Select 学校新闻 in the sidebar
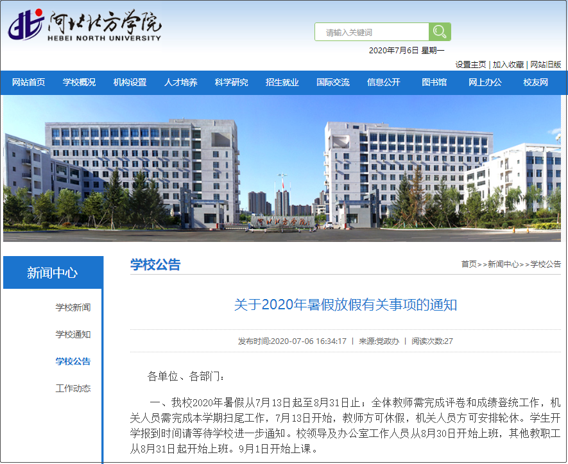The image size is (568, 464). point(75,307)
